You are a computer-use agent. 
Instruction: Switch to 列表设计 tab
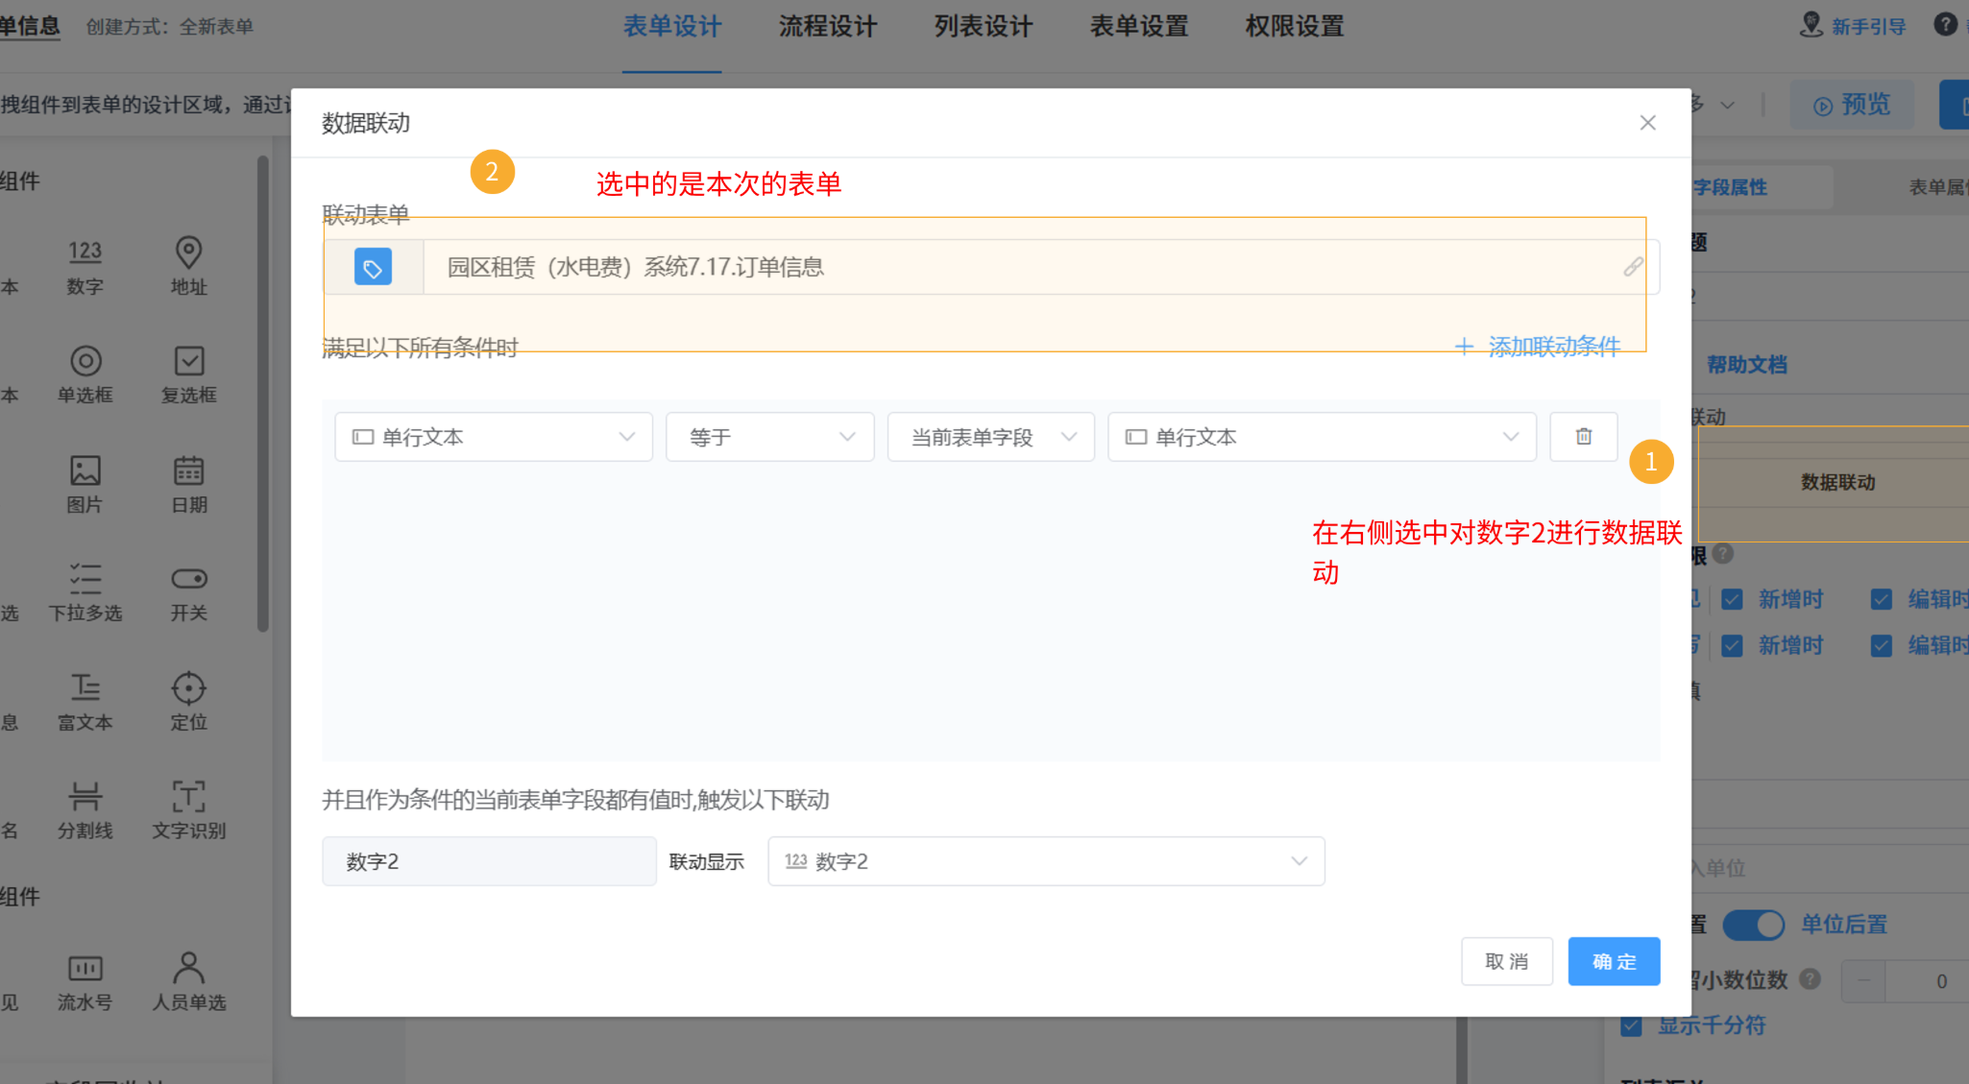[984, 27]
